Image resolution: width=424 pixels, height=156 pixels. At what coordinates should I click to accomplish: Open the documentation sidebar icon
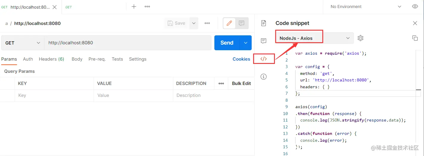(264, 23)
